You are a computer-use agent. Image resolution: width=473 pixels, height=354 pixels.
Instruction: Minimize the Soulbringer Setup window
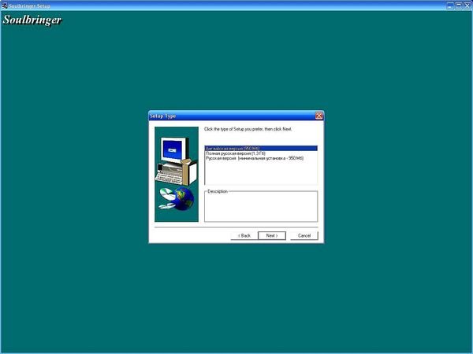(x=450, y=6)
